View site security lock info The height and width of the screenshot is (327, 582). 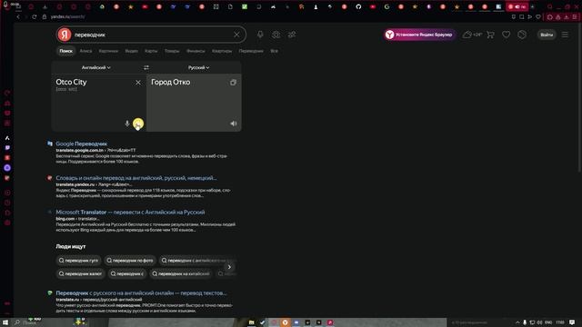45,16
